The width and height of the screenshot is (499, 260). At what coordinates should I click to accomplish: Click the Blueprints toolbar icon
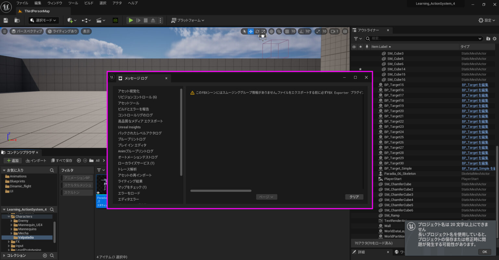(x=85, y=20)
